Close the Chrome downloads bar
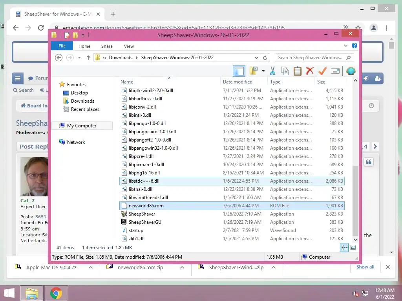This screenshot has height=301, width=402. (387, 267)
